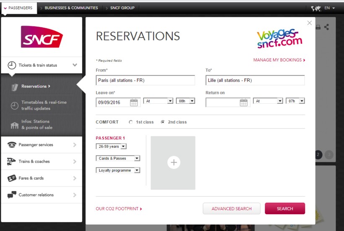The width and height of the screenshot is (344, 231).
Task: Click the Fares & cards card icon
Action: coord(12,178)
